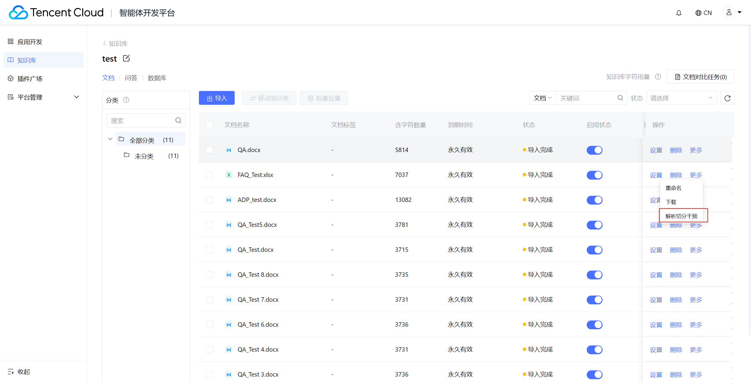
Task: Click the category 搜索 input field
Action: click(x=141, y=121)
